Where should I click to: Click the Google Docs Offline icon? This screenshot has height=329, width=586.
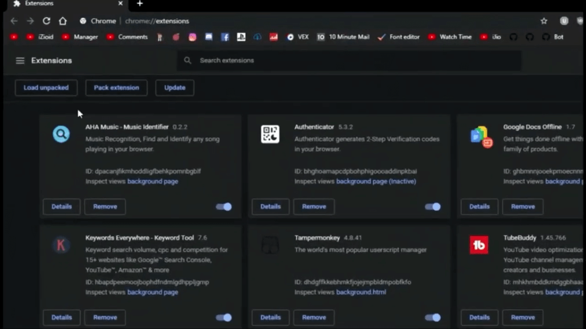pos(481,137)
